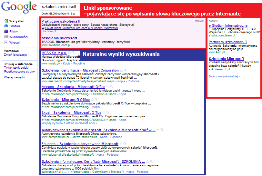The height and width of the screenshot is (176, 262).
Task: Select Przetłumaczone strony filter
Action: pos(19,72)
